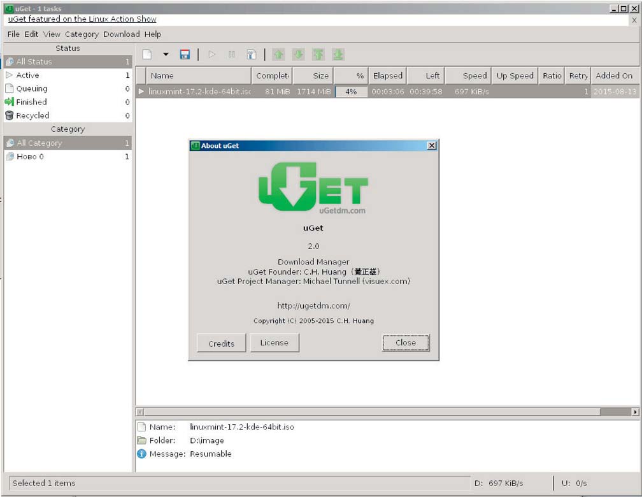Click the new download page icon in toolbar
Image resolution: width=642 pixels, height=497 pixels.
(147, 55)
